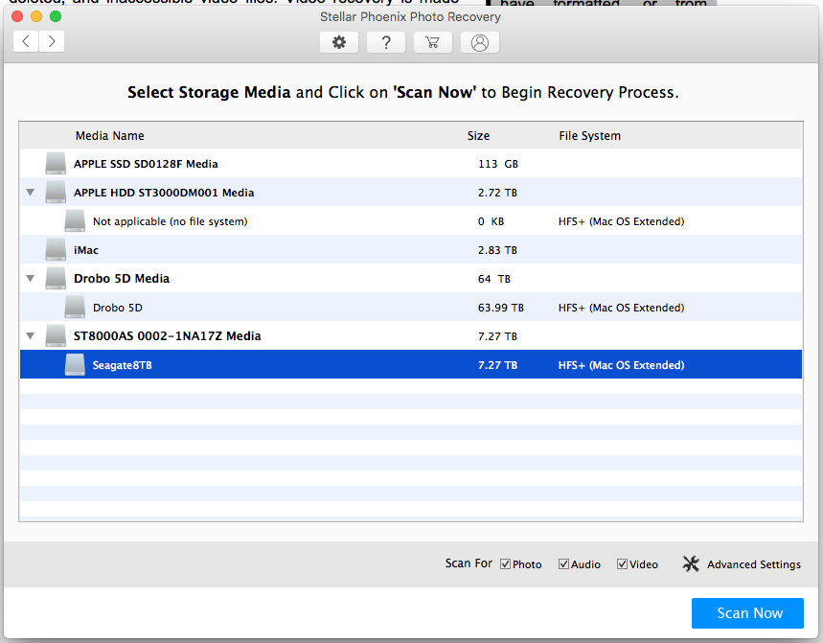Toggle the Audio scan checkbox

(x=564, y=564)
